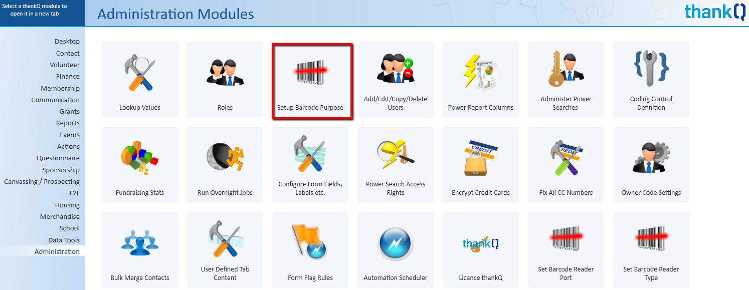Open Data Tools in the sidebar
Image resolution: width=749 pixels, height=290 pixels.
pyautogui.click(x=64, y=240)
